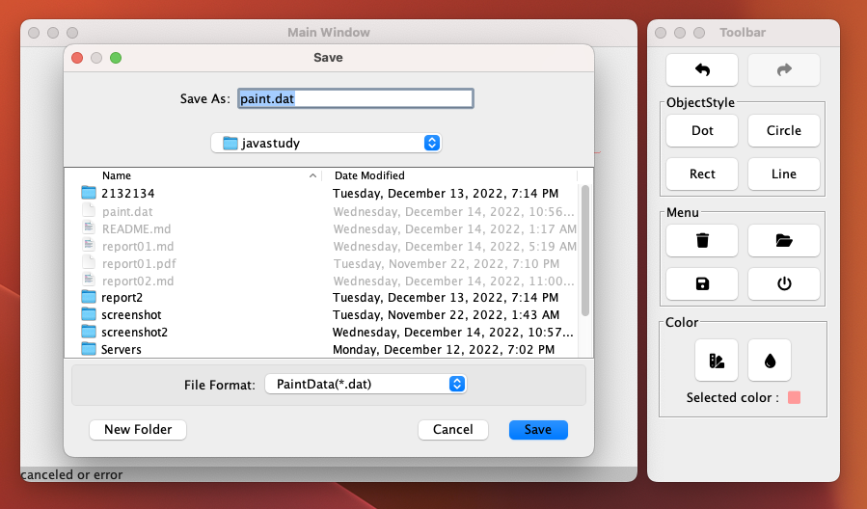Click the undo arrow icon in Toolbar
The width and height of the screenshot is (867, 509).
tap(702, 70)
